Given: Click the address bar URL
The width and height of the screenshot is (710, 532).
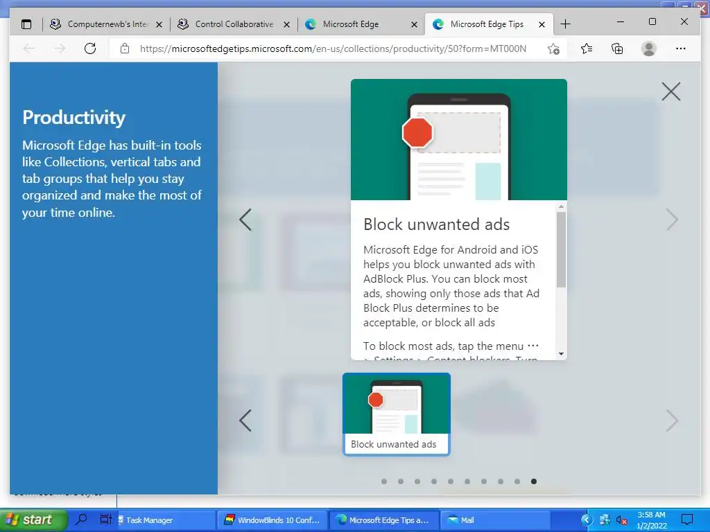Looking at the screenshot, I should click(x=333, y=48).
